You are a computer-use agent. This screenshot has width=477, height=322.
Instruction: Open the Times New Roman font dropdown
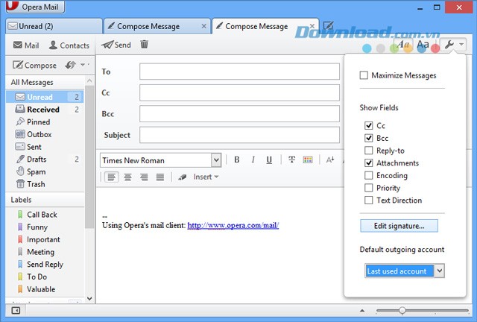(161, 160)
